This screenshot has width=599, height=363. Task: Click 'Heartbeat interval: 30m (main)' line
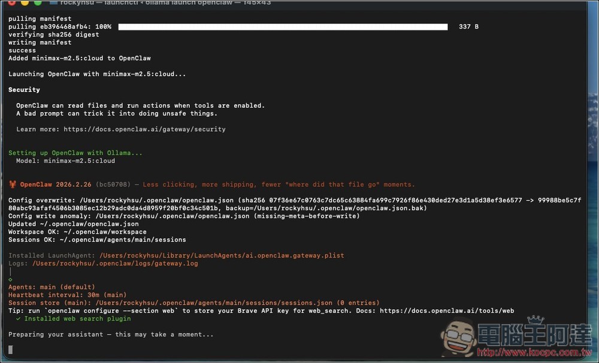click(x=67, y=295)
